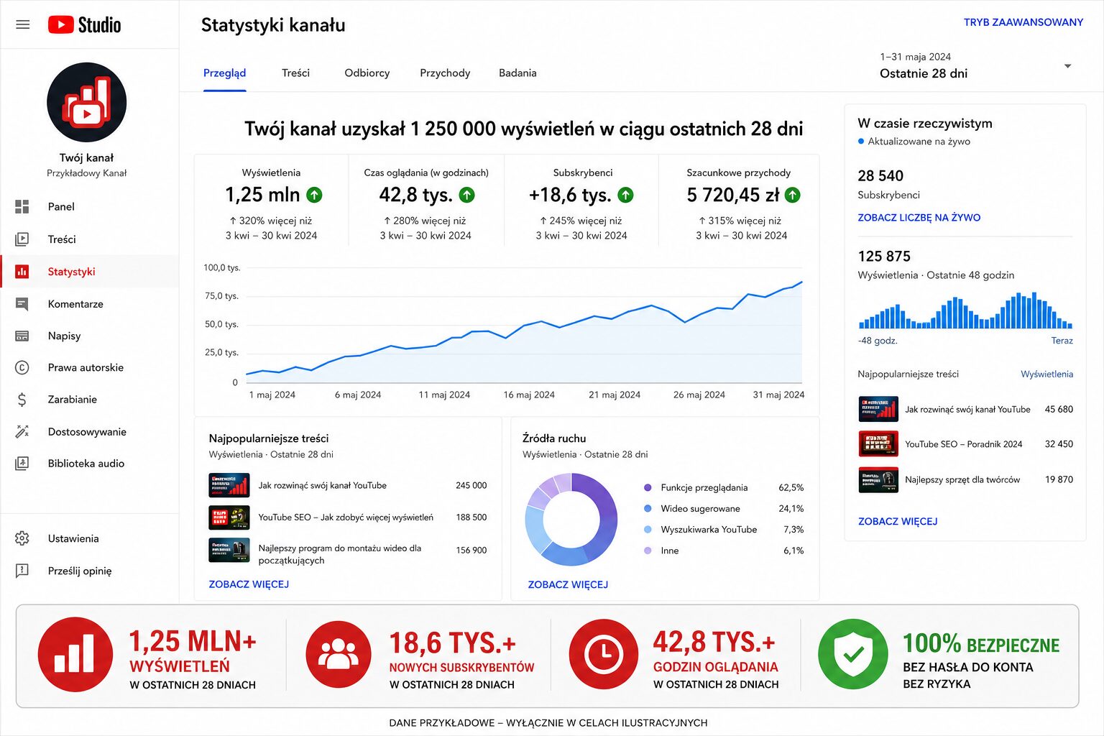
Task: Click the Treści sidebar icon
Action: (22, 239)
